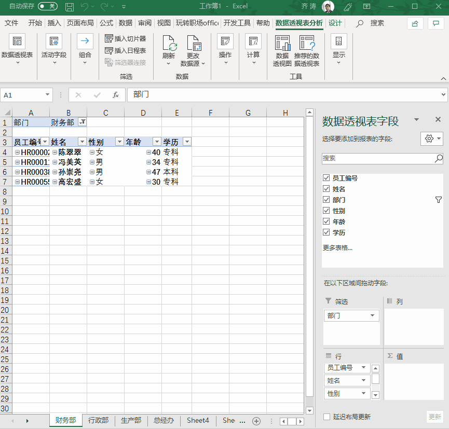Click the redo arrow icon
This screenshot has height=429, width=449.
point(104,7)
